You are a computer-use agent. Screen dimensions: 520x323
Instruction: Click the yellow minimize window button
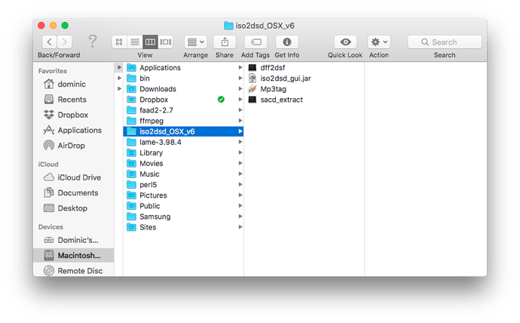pyautogui.click(x=53, y=25)
